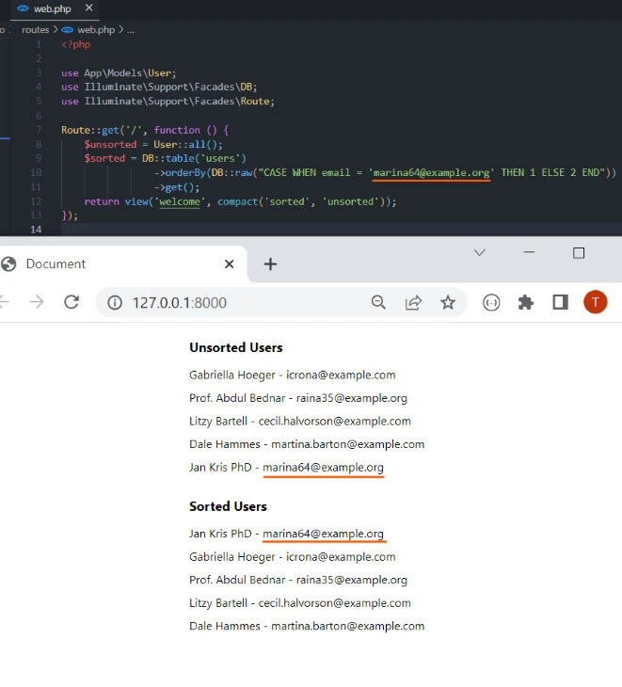Expand the routes breadcrumb folder
This screenshot has width=622, height=687.
point(35,30)
